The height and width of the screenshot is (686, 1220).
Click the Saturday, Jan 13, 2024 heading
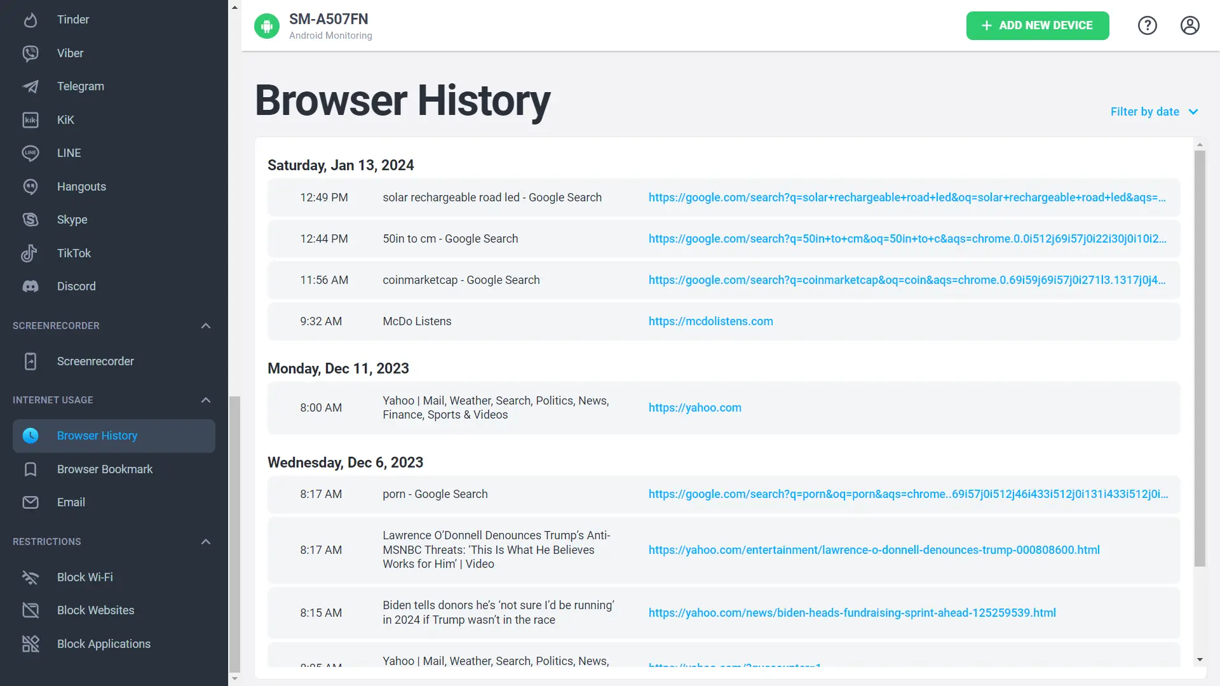click(341, 165)
